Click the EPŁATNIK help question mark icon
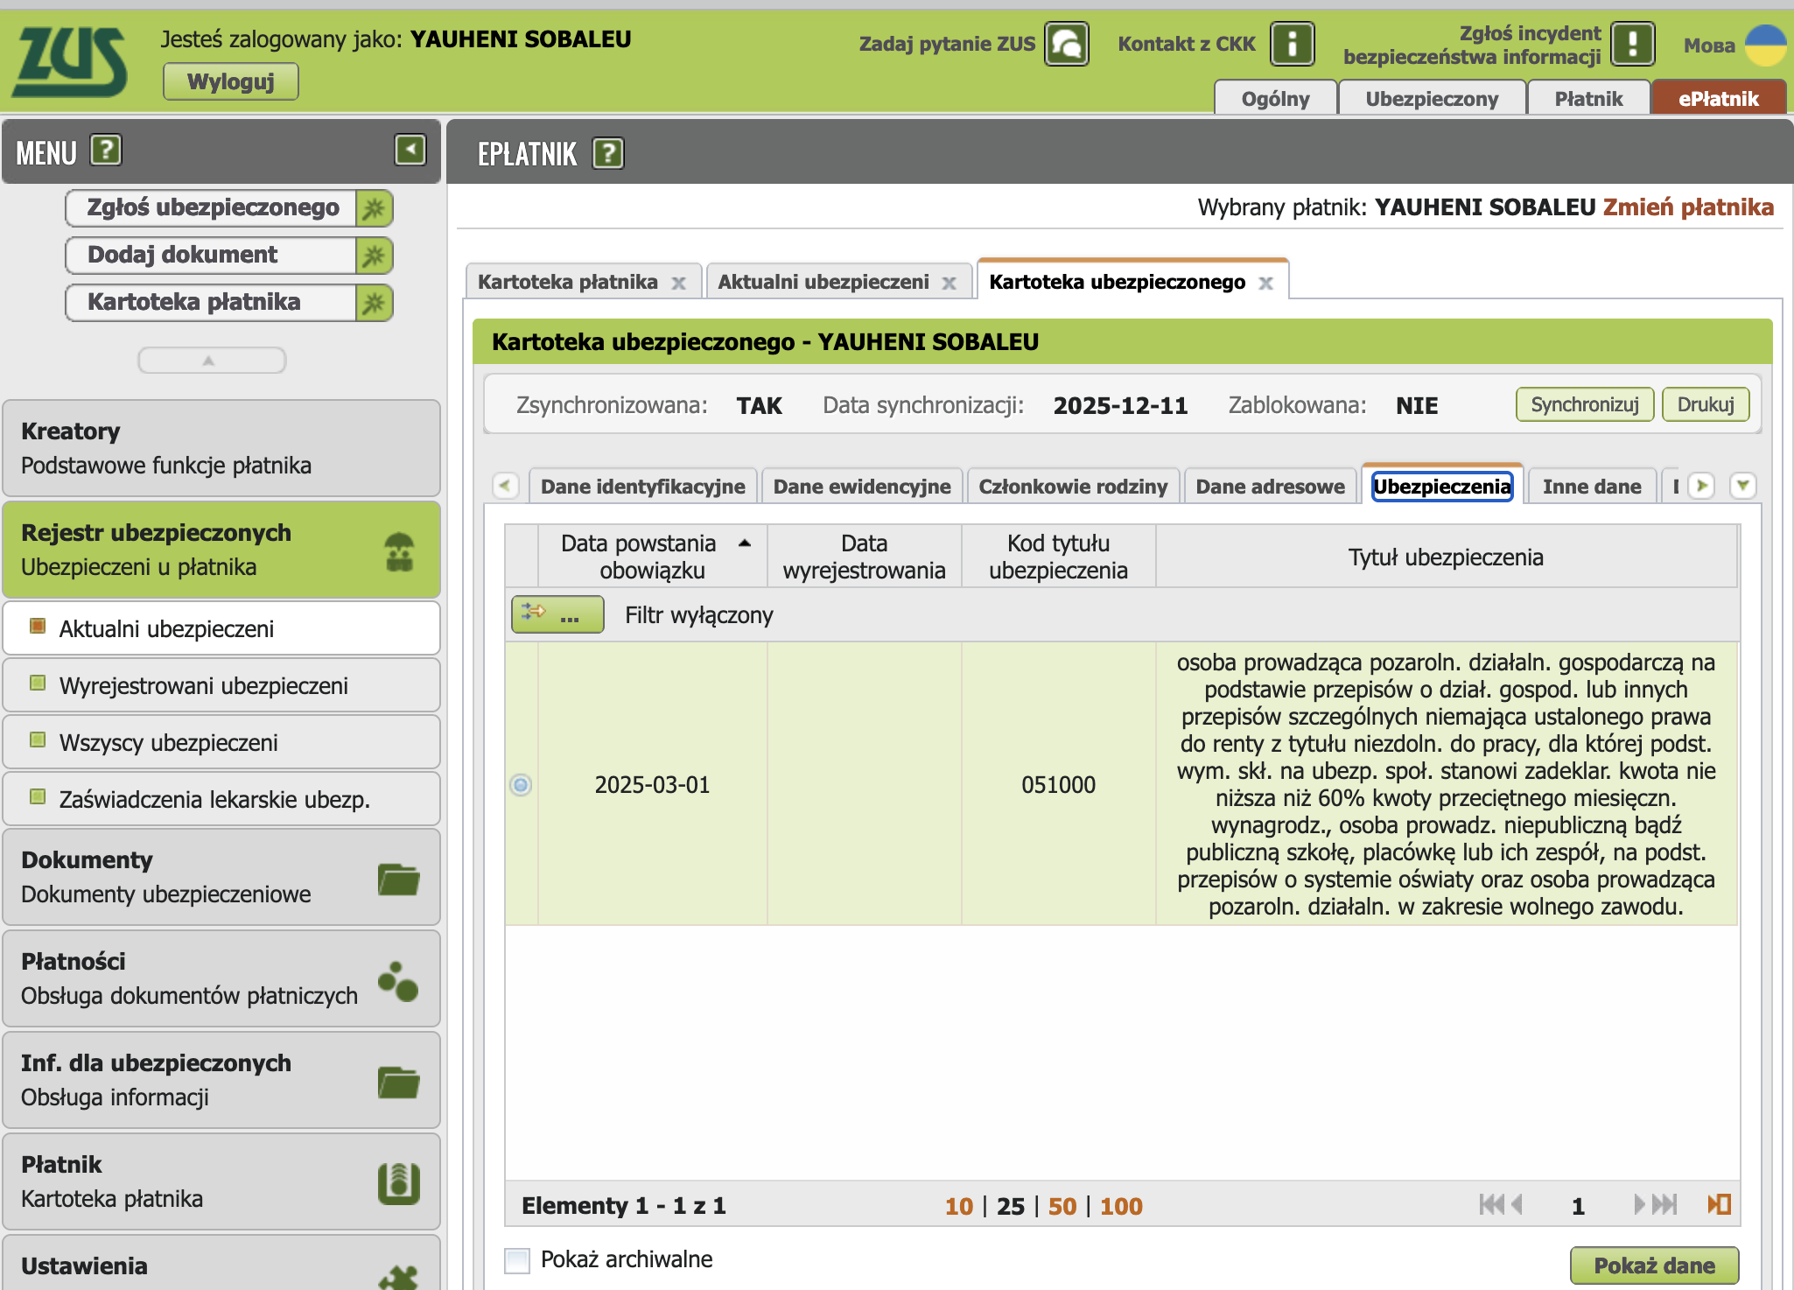 (x=608, y=154)
